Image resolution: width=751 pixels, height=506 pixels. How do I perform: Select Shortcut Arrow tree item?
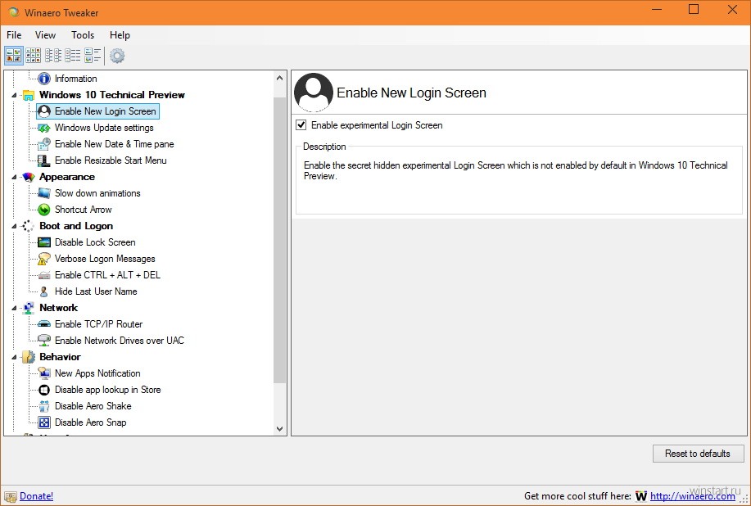(x=83, y=210)
